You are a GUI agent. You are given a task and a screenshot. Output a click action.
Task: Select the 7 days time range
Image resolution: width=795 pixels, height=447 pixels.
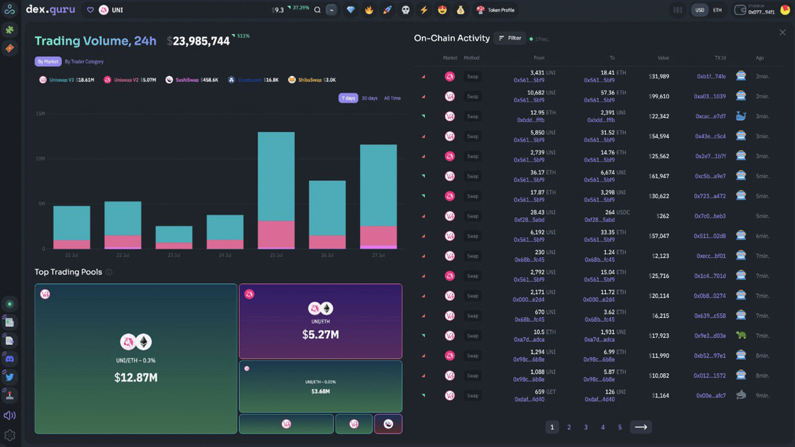tap(348, 98)
